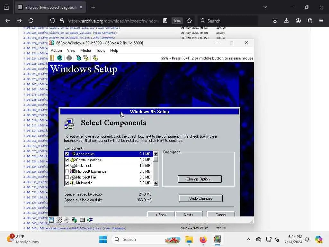Viewport: 329px width, 247px height.
Task: Uncheck the Disk Tools checkbox
Action: [x=67, y=166]
